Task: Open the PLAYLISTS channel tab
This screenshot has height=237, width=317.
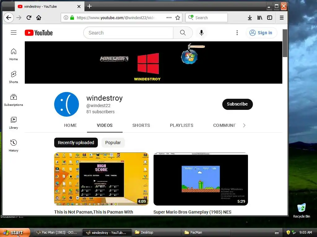Action: 181,125
